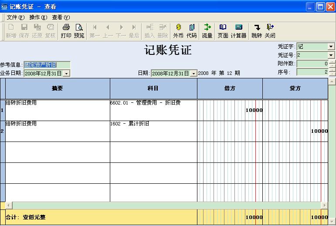Click row 2 摘要 结转折旧费用
The image size is (336, 226).
58,131
